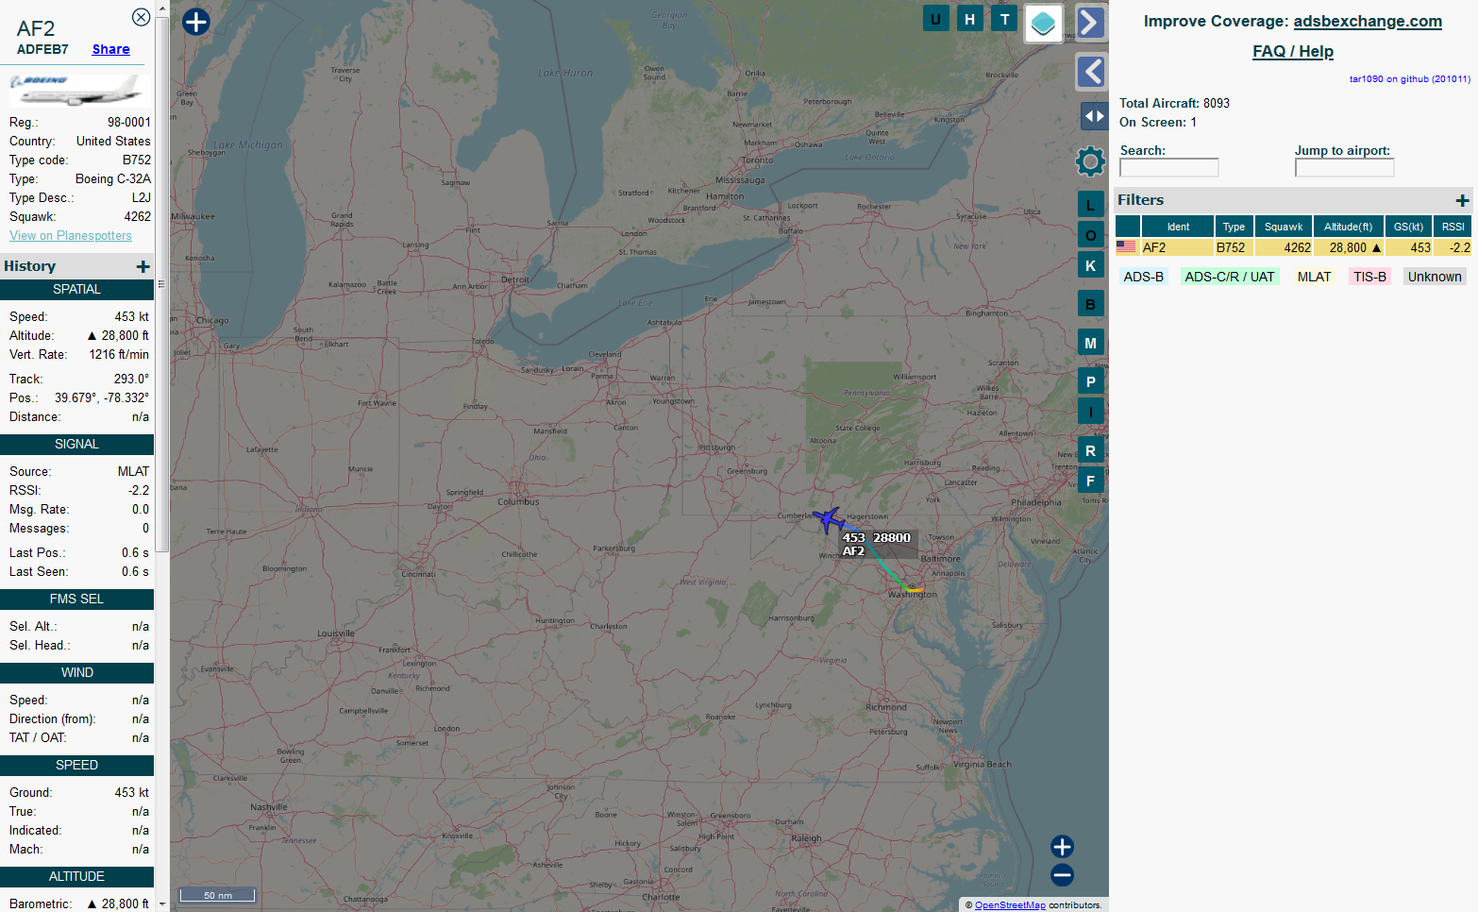The image size is (1478, 912).
Task: Click the MLAT legend label
Action: [x=1314, y=277]
